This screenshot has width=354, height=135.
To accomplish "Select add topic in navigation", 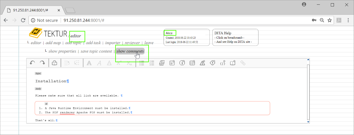I will [x=73, y=43].
